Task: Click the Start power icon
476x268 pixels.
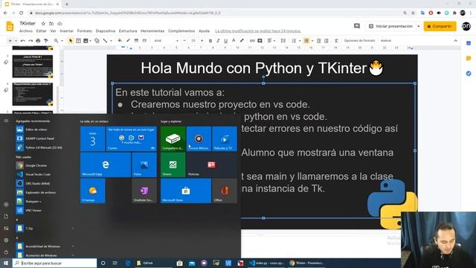Action: [6, 252]
